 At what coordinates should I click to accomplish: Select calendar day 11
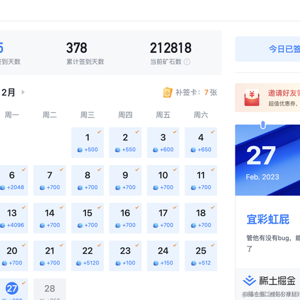201,180
